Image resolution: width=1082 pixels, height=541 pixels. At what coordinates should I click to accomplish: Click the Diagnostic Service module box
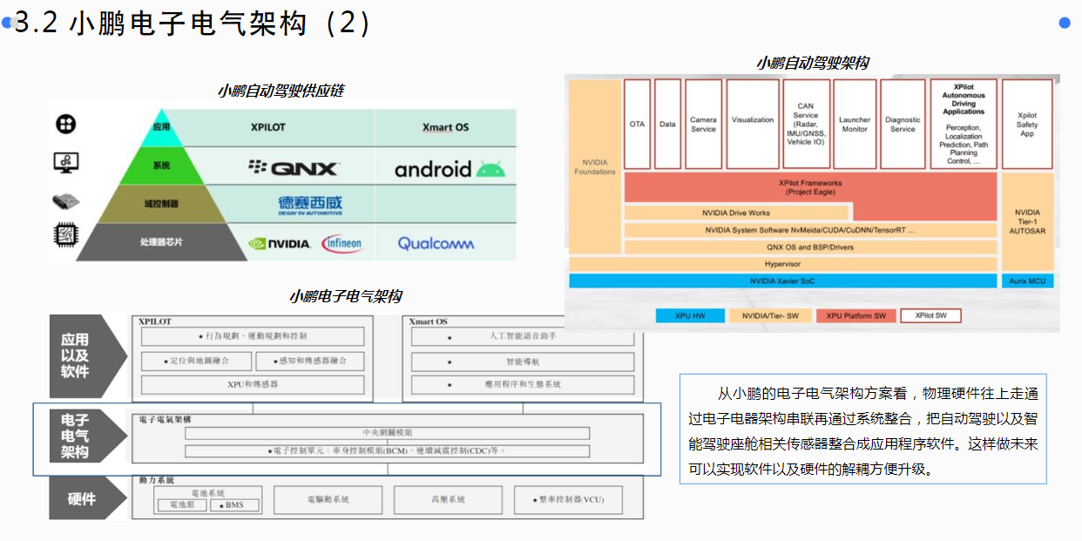coord(903,124)
